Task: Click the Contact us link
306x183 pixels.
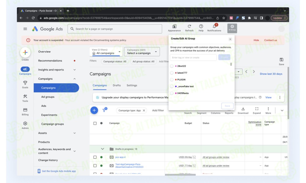Action: click(x=271, y=40)
